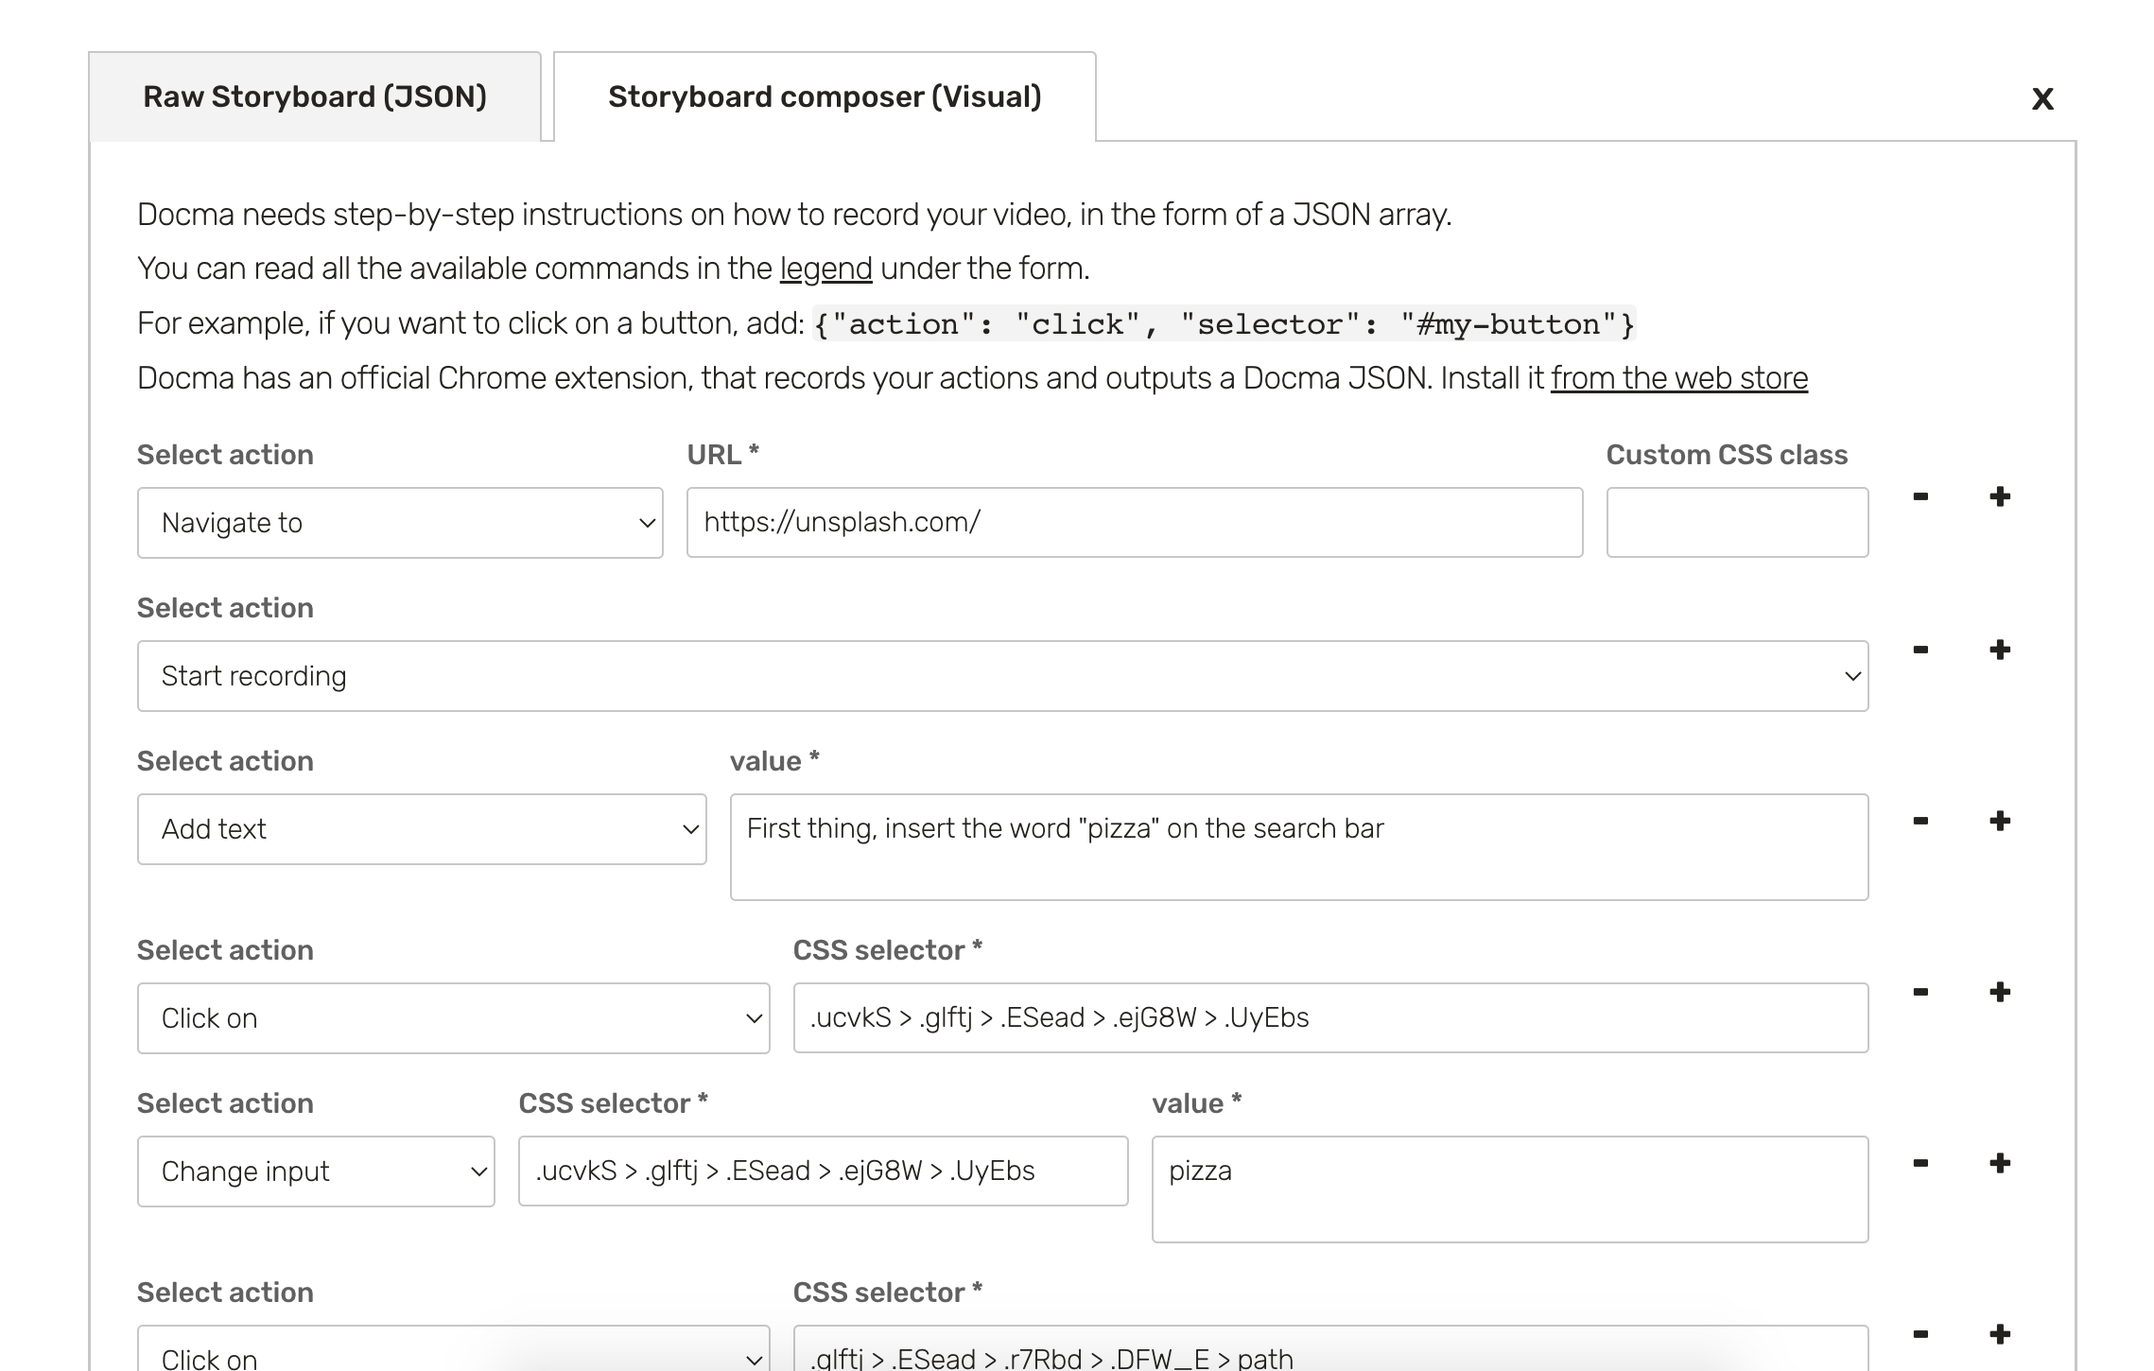
Task: Open the Navigate to action dropdown
Action: pyautogui.click(x=400, y=523)
